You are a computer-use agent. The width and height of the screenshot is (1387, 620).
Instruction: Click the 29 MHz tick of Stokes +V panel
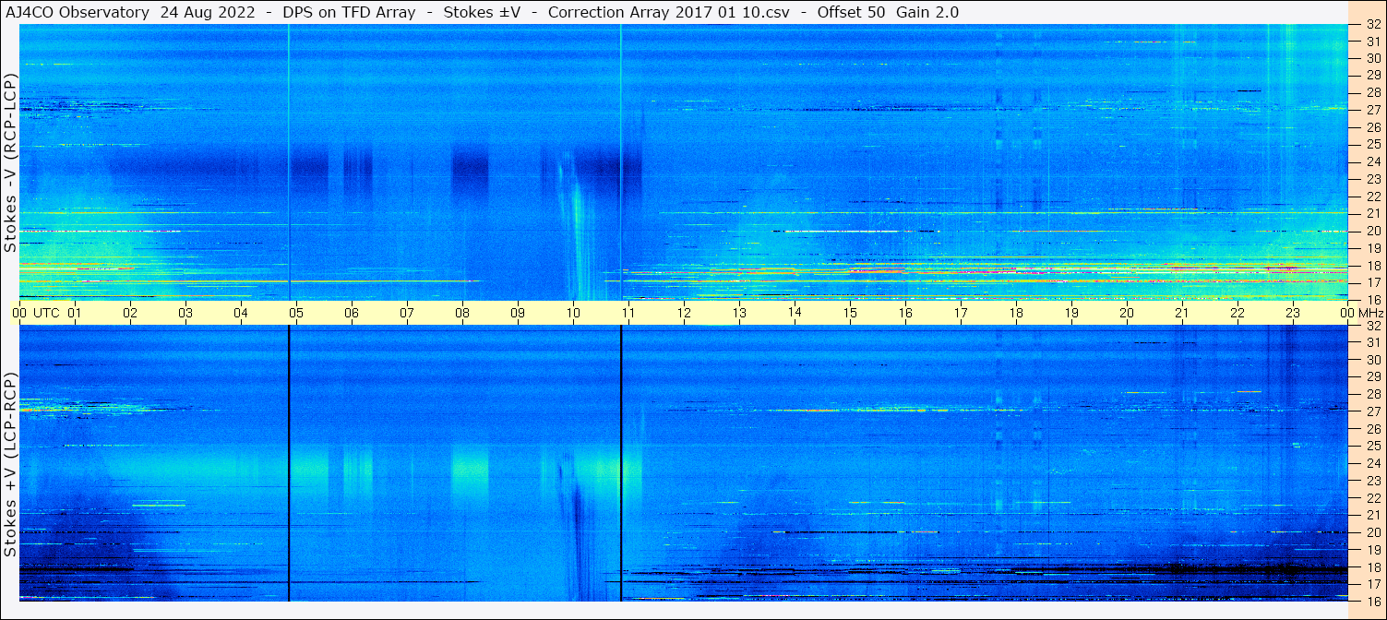[1373, 376]
